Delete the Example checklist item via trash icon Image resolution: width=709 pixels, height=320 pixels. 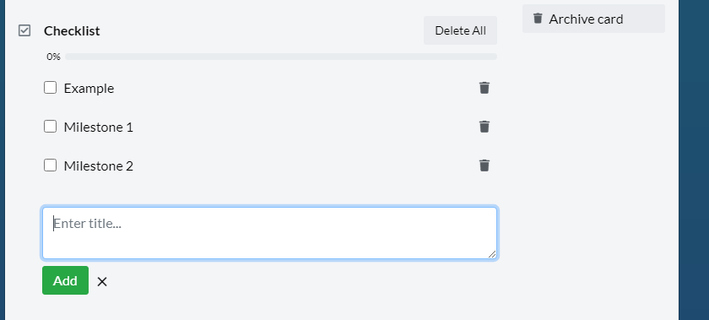pos(484,87)
